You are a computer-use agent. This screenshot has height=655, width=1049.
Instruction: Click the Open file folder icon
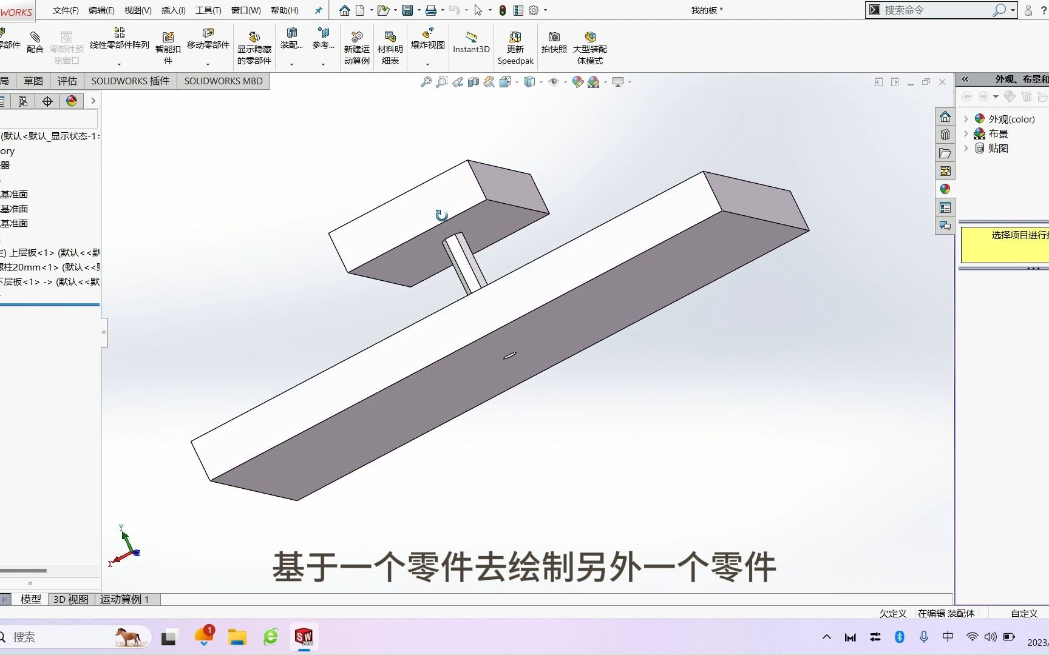(382, 10)
